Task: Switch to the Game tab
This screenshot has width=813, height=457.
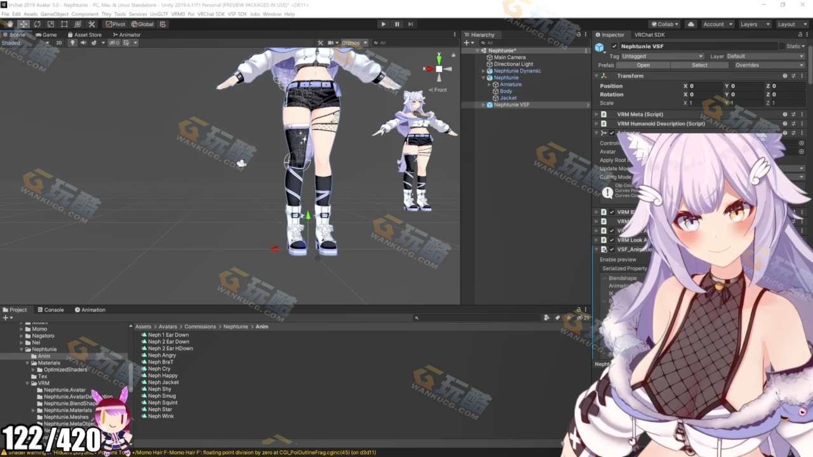Action: tap(46, 35)
